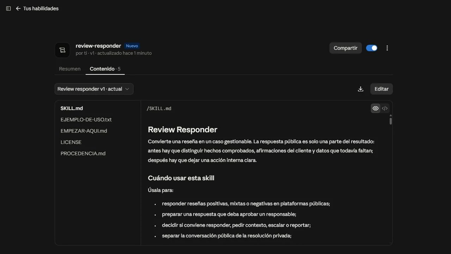This screenshot has width=451, height=254.
Task: Click the review-responder skill icon
Action: pyautogui.click(x=62, y=50)
